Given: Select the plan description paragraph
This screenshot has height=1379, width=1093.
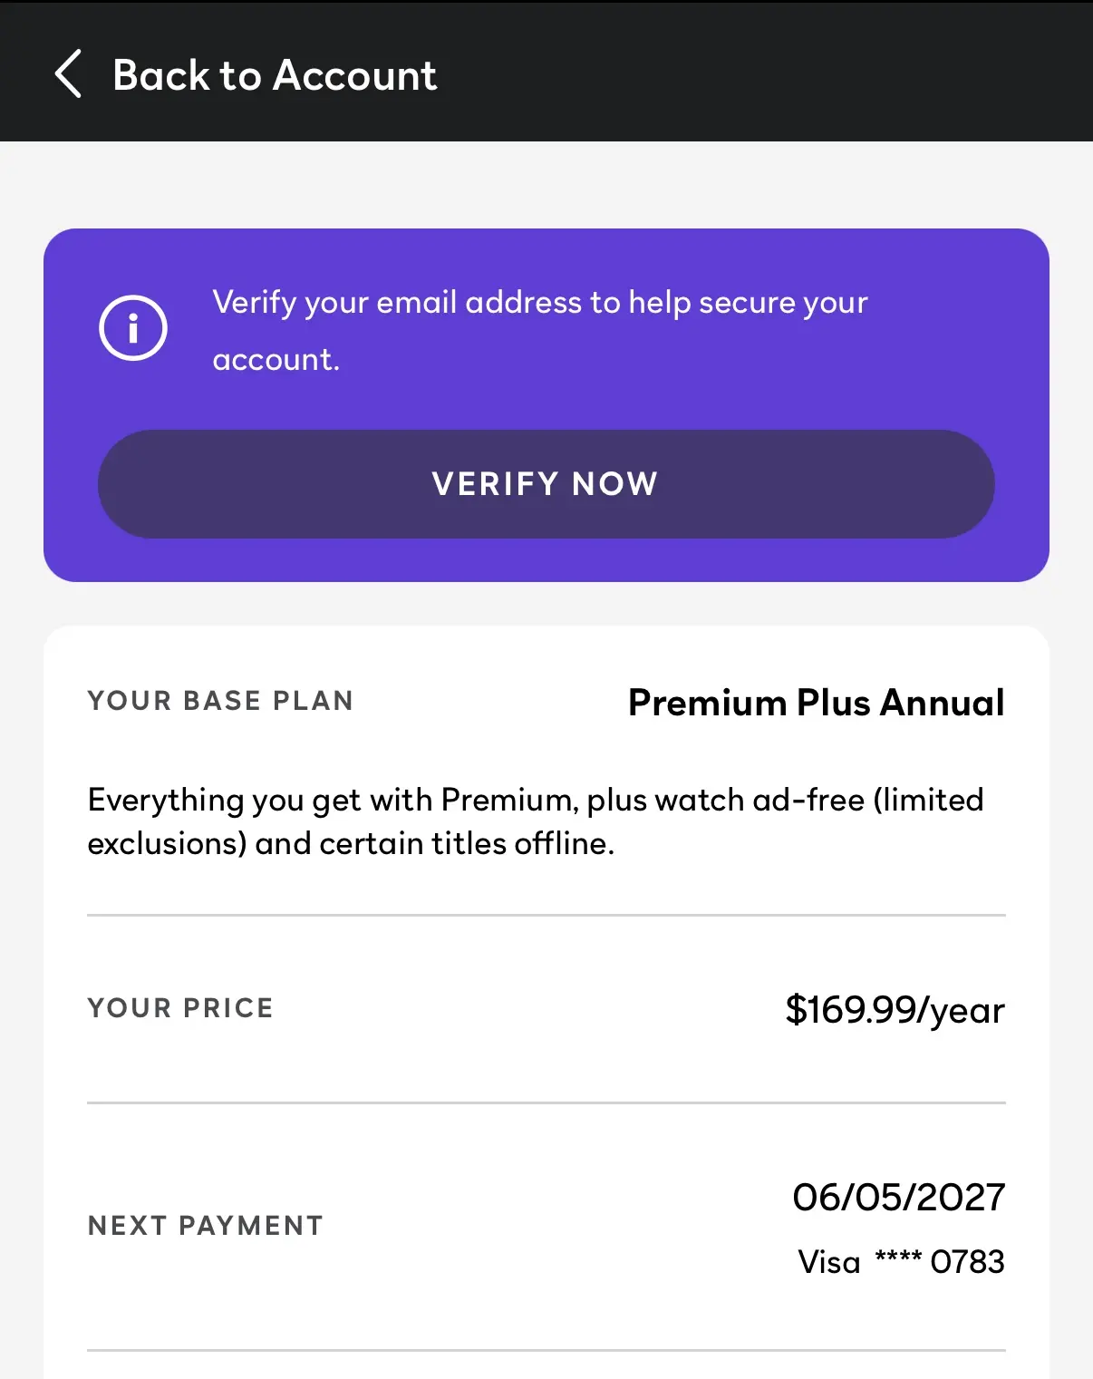Looking at the screenshot, I should click(536, 821).
